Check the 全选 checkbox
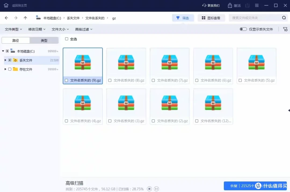 pos(67,39)
